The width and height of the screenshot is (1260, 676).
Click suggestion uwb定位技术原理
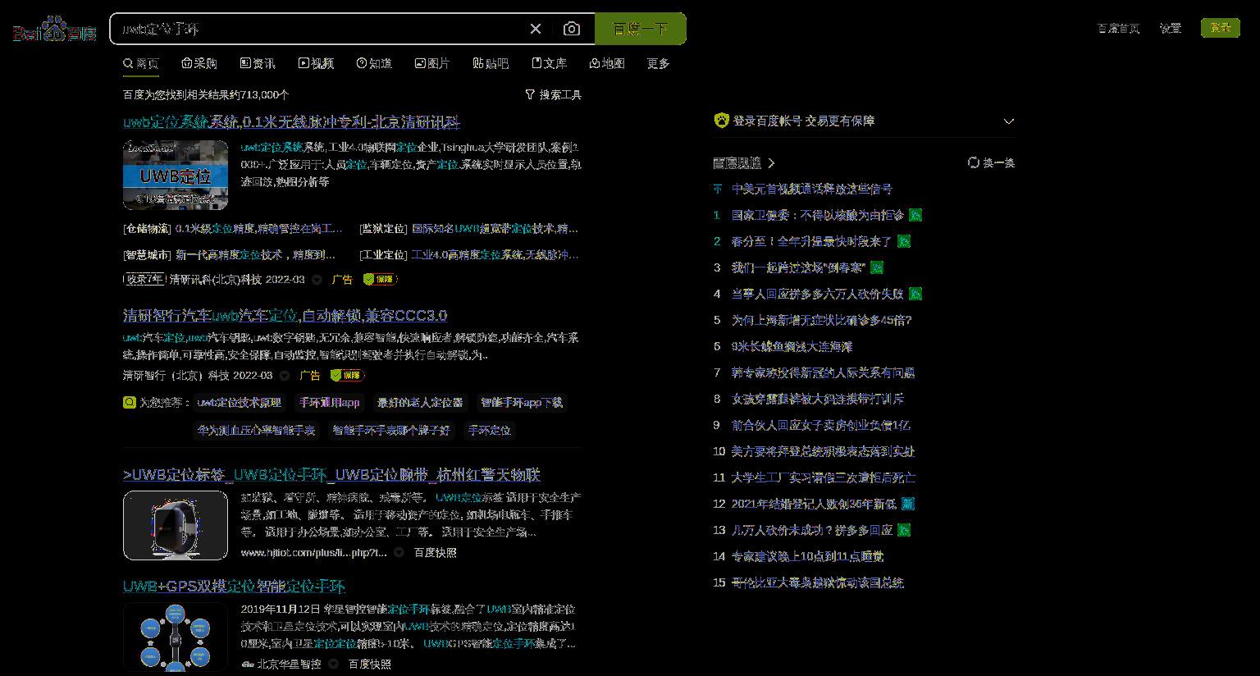[240, 403]
